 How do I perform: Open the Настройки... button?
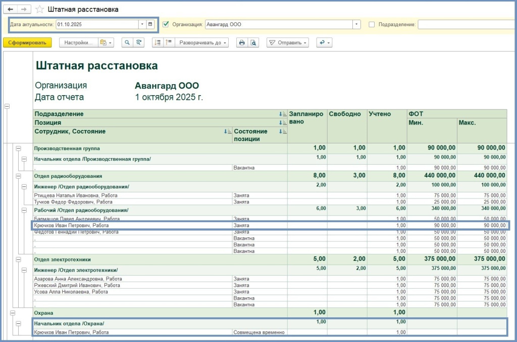pyautogui.click(x=78, y=43)
